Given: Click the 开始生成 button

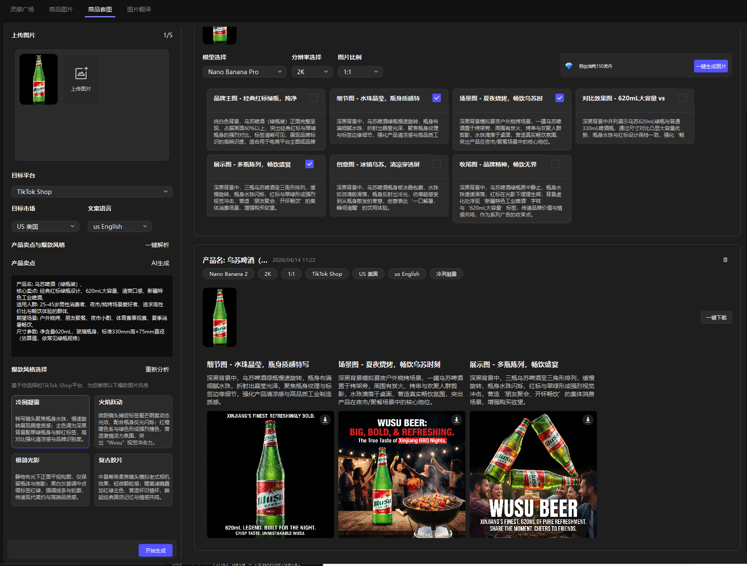Looking at the screenshot, I should point(155,550).
